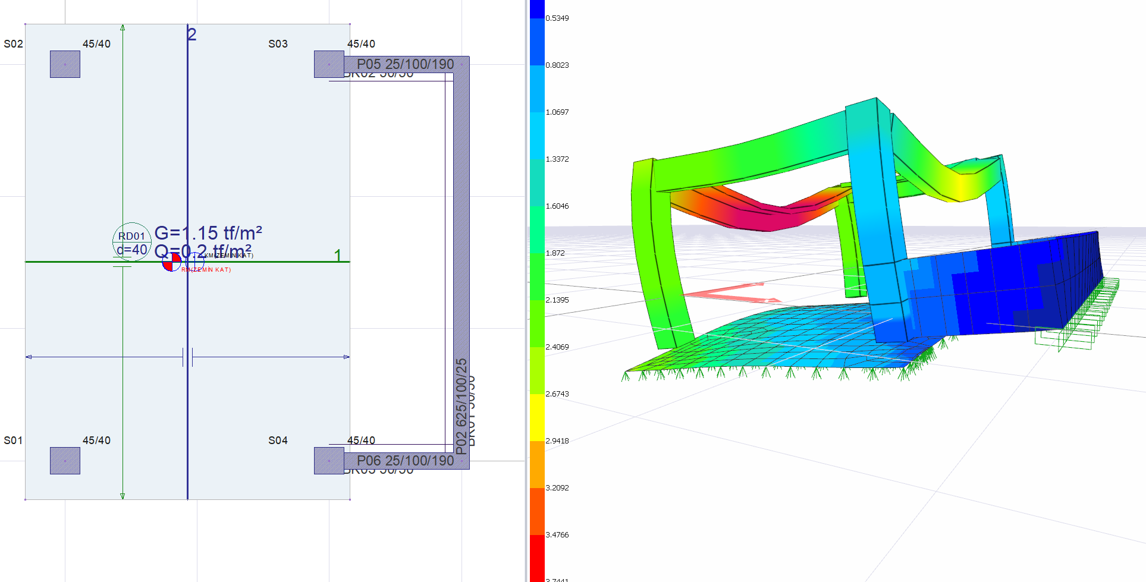Select column S03 square in plan
The height and width of the screenshot is (582, 1146).
[329, 64]
